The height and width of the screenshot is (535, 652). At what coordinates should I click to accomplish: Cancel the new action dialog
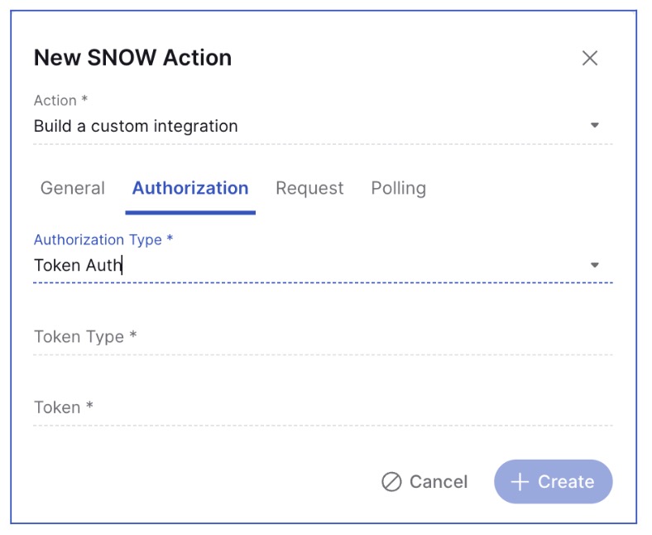point(424,482)
